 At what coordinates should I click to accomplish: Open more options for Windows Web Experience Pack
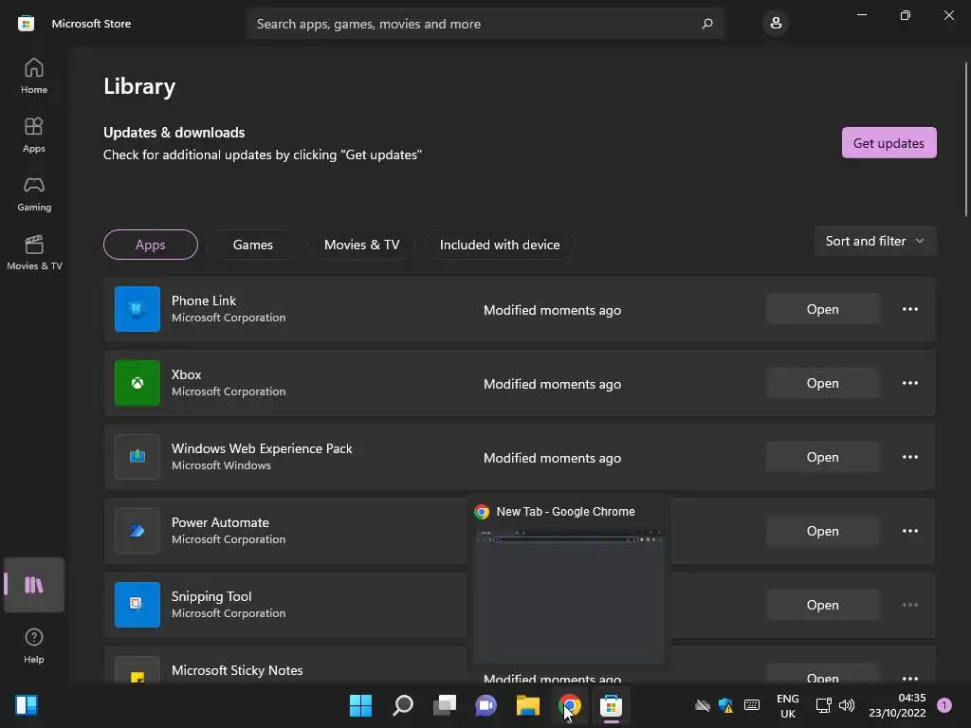pyautogui.click(x=909, y=457)
